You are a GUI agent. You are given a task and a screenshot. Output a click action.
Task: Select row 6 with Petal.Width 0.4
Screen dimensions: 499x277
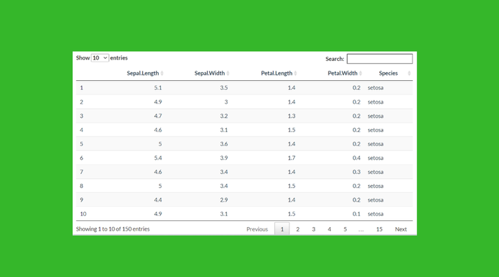point(245,158)
